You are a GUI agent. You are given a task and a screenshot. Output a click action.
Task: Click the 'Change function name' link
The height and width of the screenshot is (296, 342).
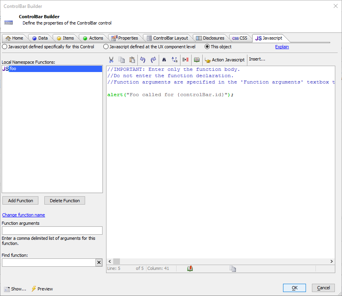pos(23,215)
